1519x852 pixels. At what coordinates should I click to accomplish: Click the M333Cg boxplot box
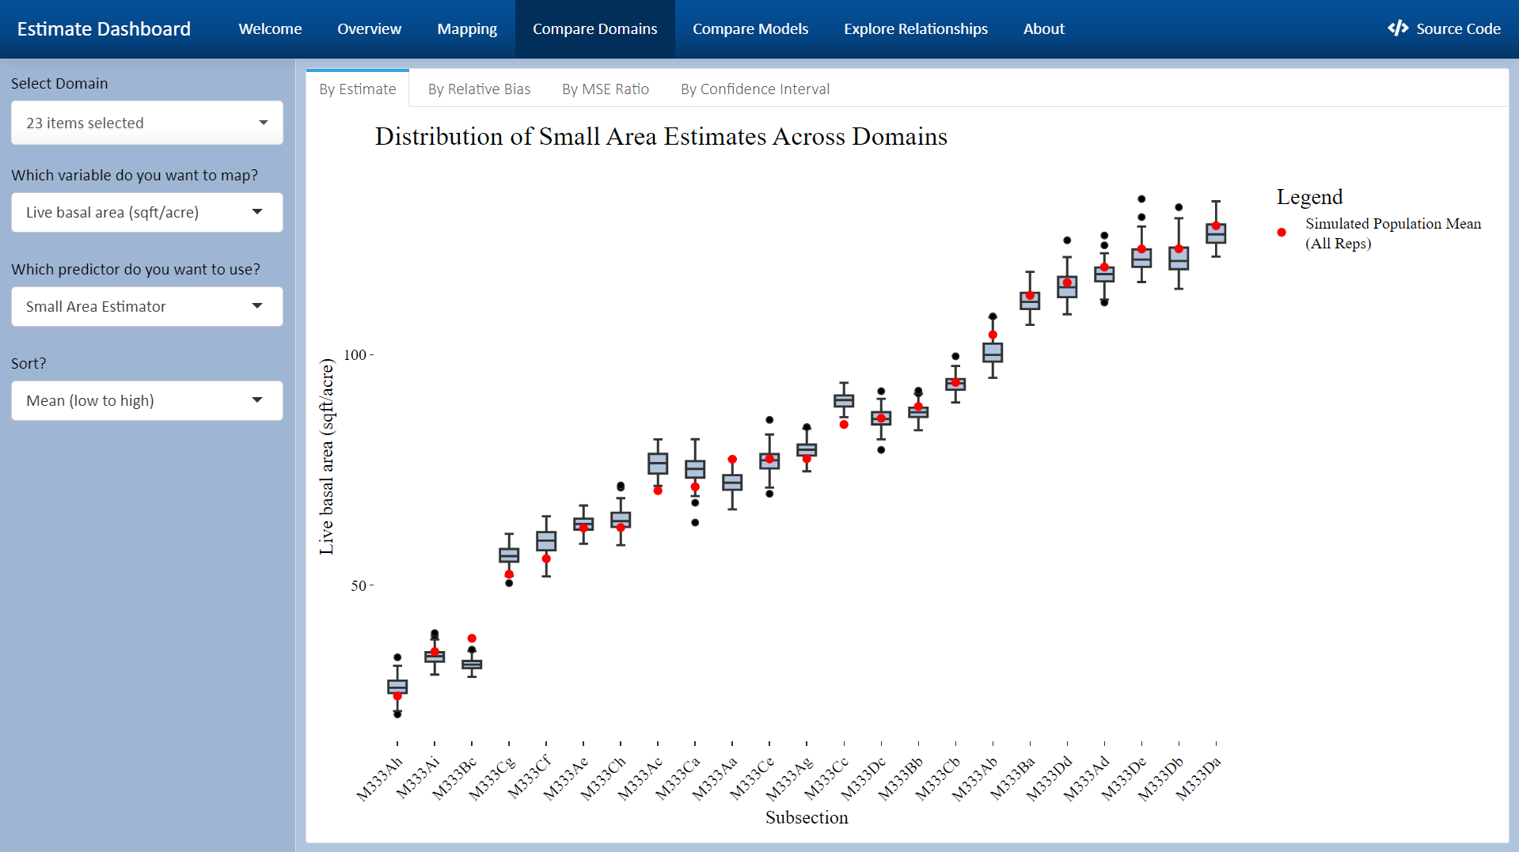(x=509, y=555)
